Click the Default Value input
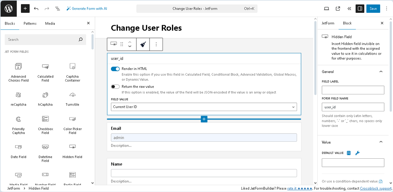This screenshot has height=192, width=393. click(x=353, y=163)
